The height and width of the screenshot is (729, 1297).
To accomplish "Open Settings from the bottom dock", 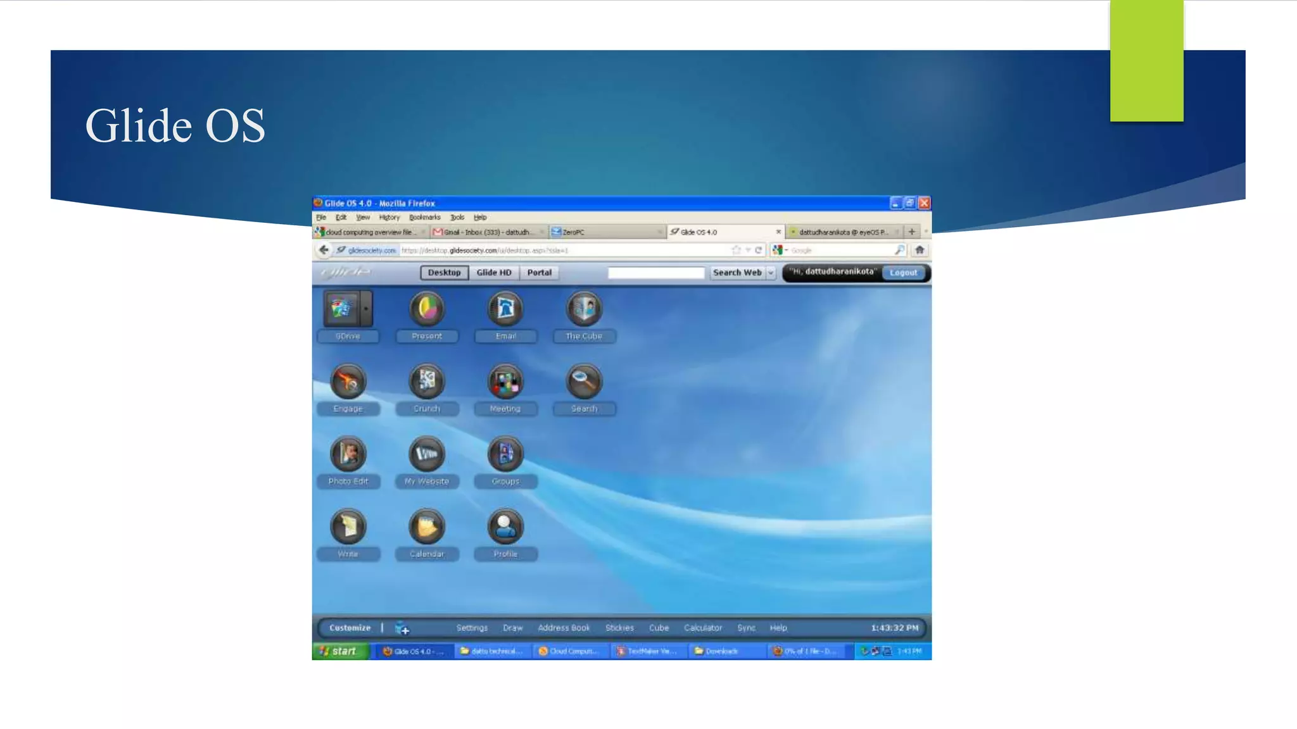I will click(472, 628).
